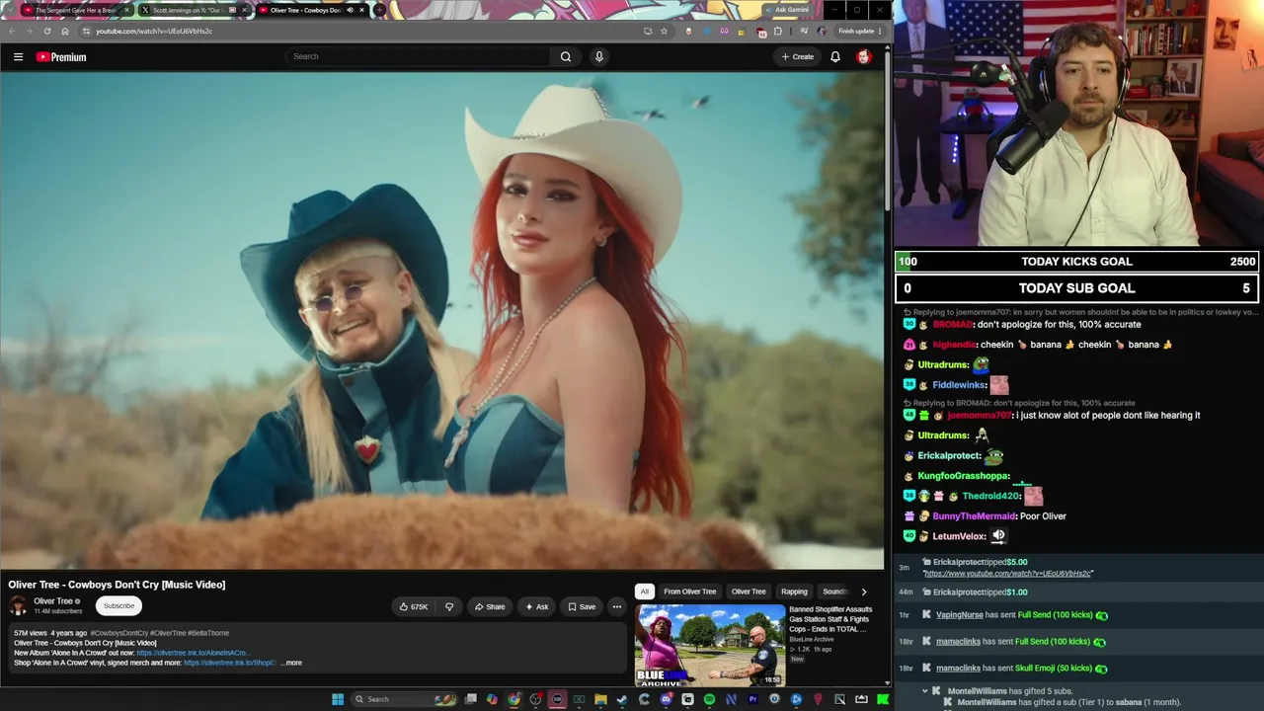Go to YouTube Premium home logo

point(61,57)
